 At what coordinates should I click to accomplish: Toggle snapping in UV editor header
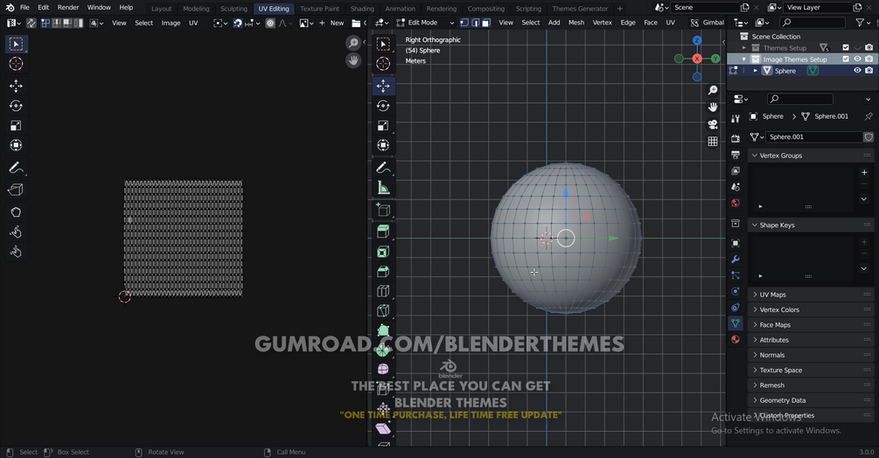(237, 23)
